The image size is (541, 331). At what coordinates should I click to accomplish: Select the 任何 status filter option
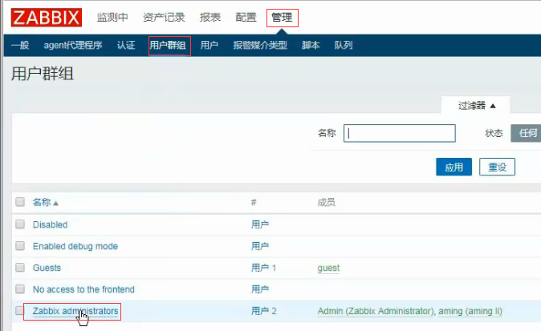527,133
